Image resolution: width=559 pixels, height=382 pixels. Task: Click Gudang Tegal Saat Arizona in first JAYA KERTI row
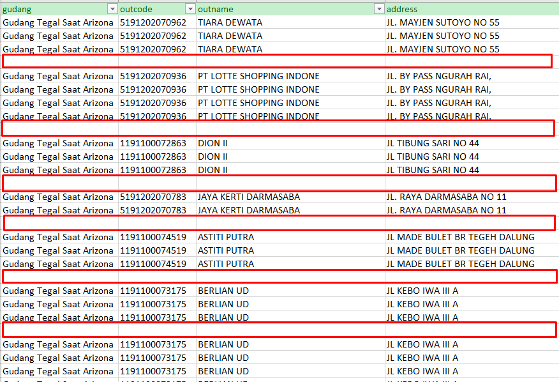(58, 197)
